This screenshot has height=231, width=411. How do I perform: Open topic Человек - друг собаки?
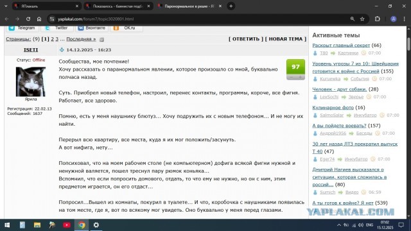coord(340,89)
